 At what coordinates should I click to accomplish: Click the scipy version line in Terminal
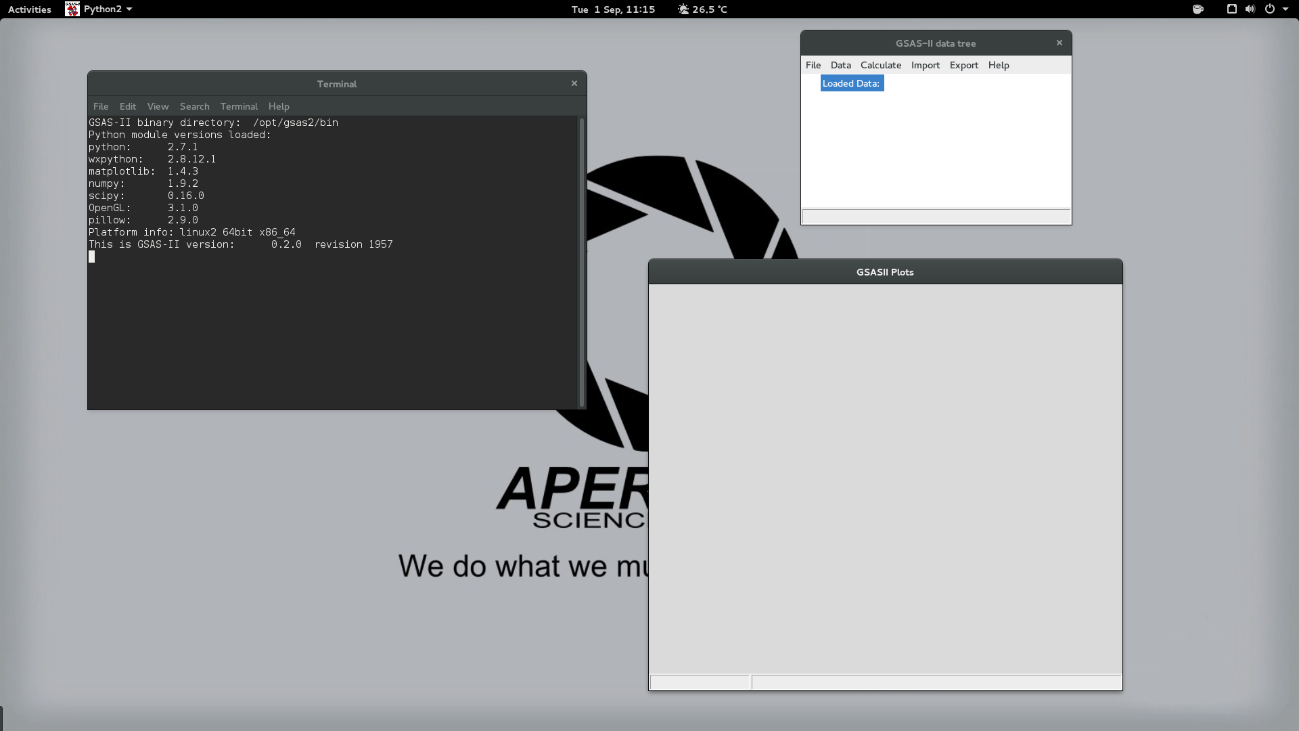coord(146,196)
